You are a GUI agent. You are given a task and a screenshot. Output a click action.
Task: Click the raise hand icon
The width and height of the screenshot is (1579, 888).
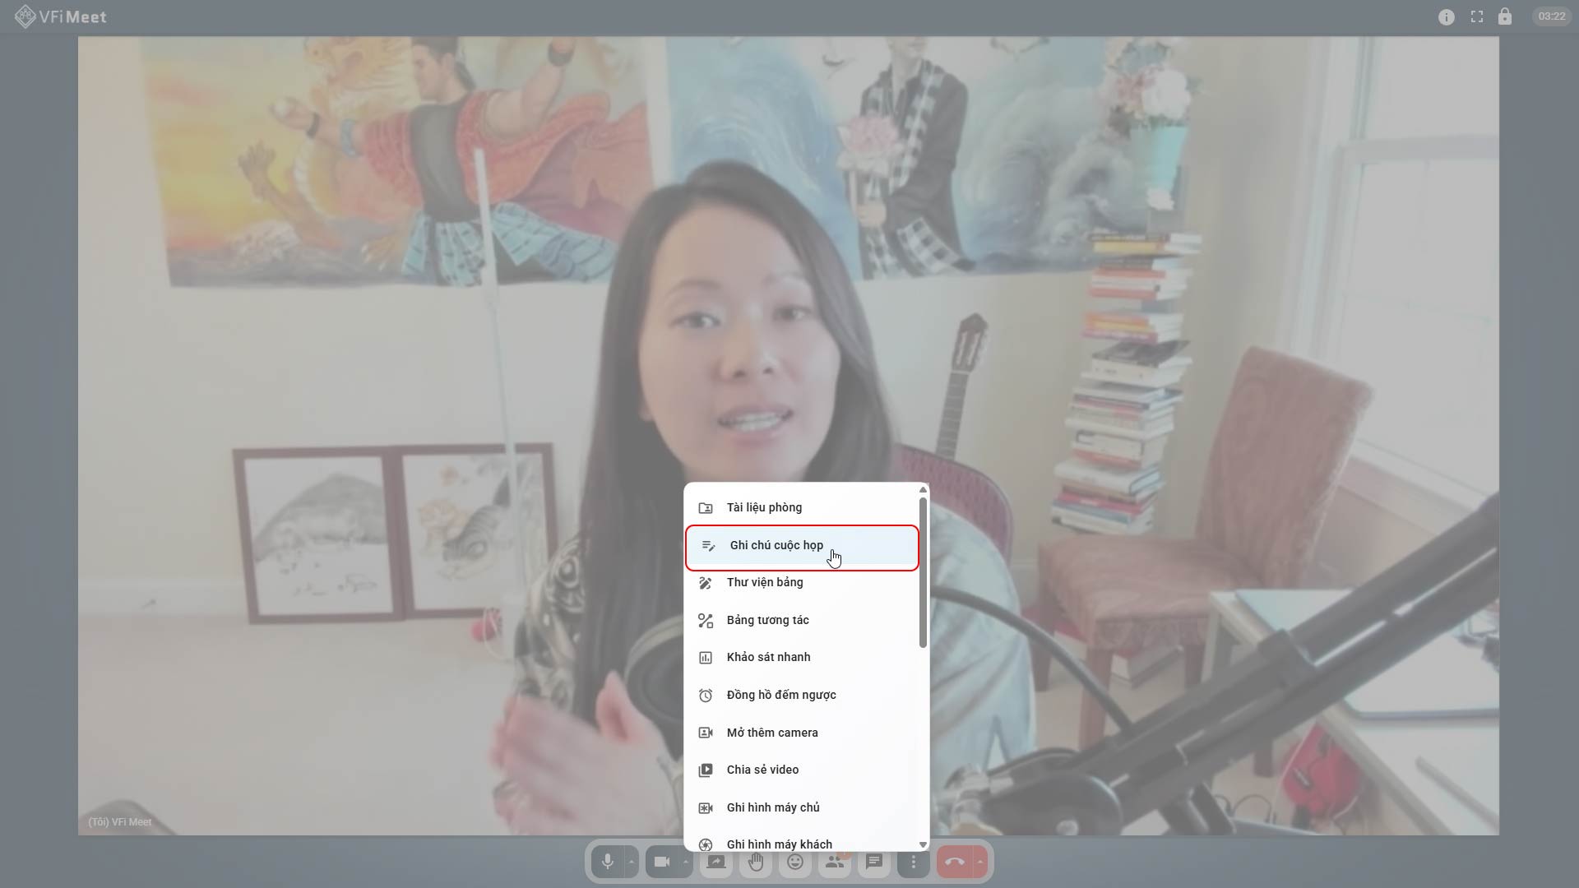click(756, 862)
